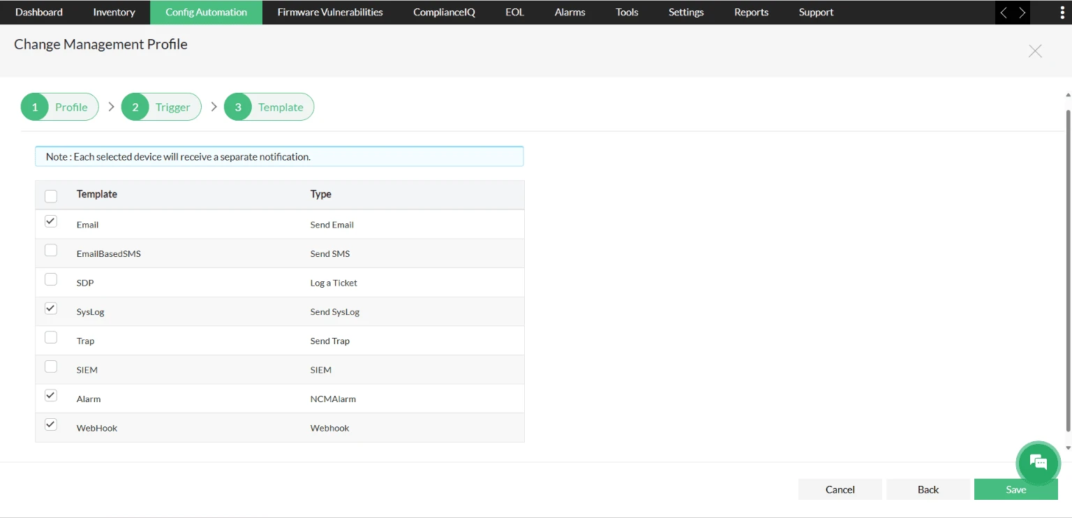Navigate to ComplianceIQ tab

[x=445, y=13]
